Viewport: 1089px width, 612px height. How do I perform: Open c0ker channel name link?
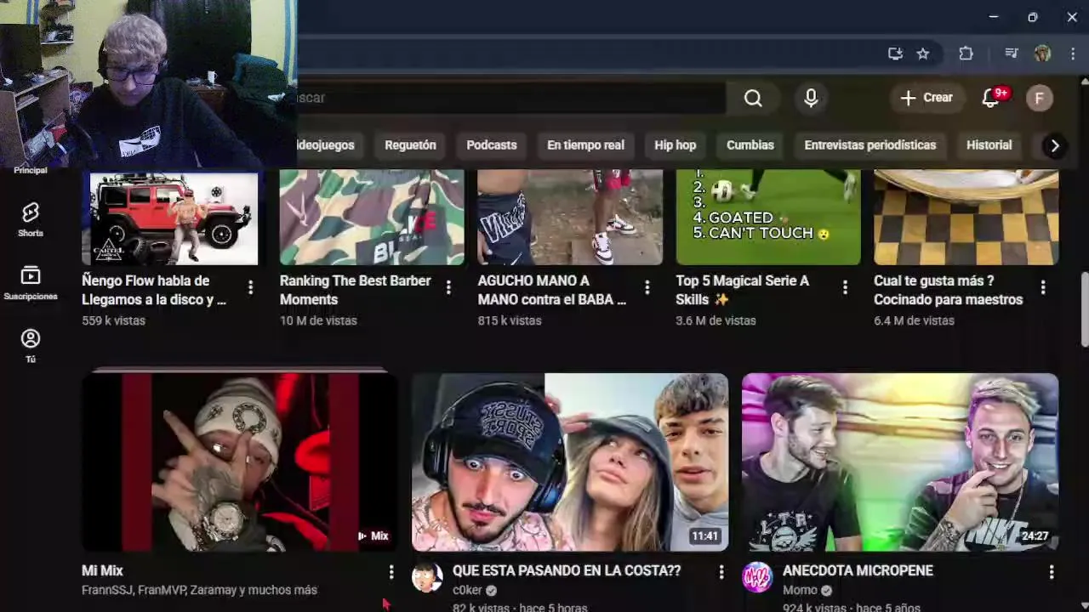click(467, 590)
